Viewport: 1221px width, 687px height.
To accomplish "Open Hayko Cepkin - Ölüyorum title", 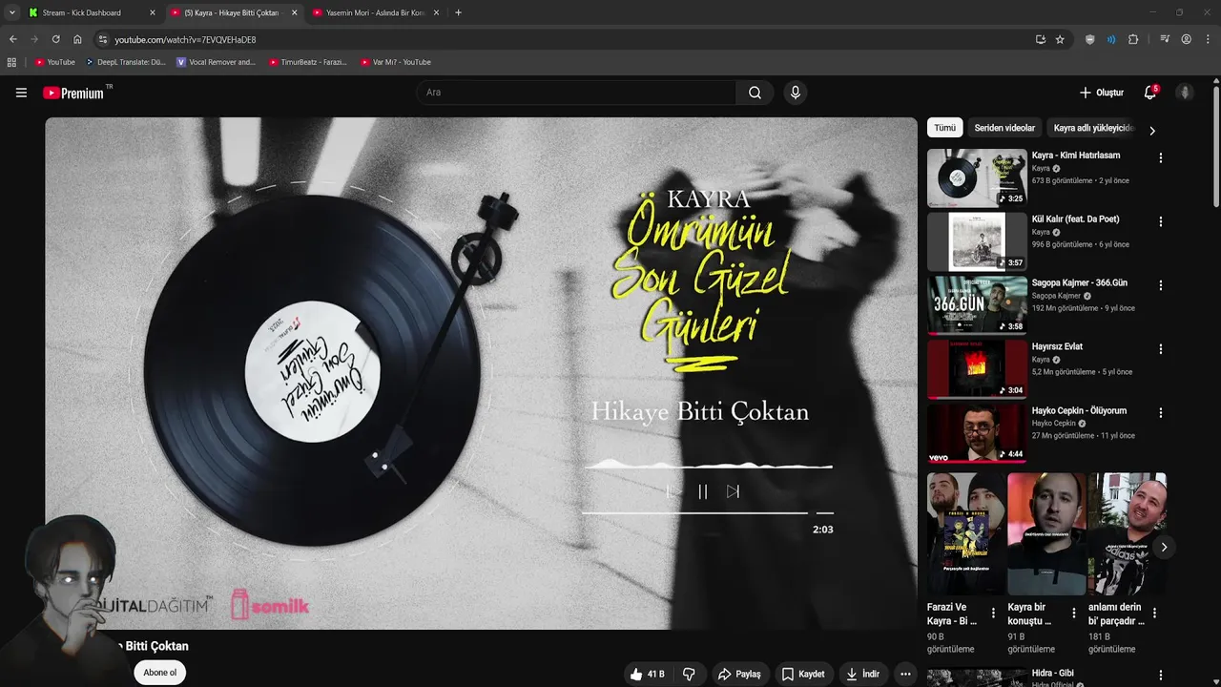I will click(1079, 410).
